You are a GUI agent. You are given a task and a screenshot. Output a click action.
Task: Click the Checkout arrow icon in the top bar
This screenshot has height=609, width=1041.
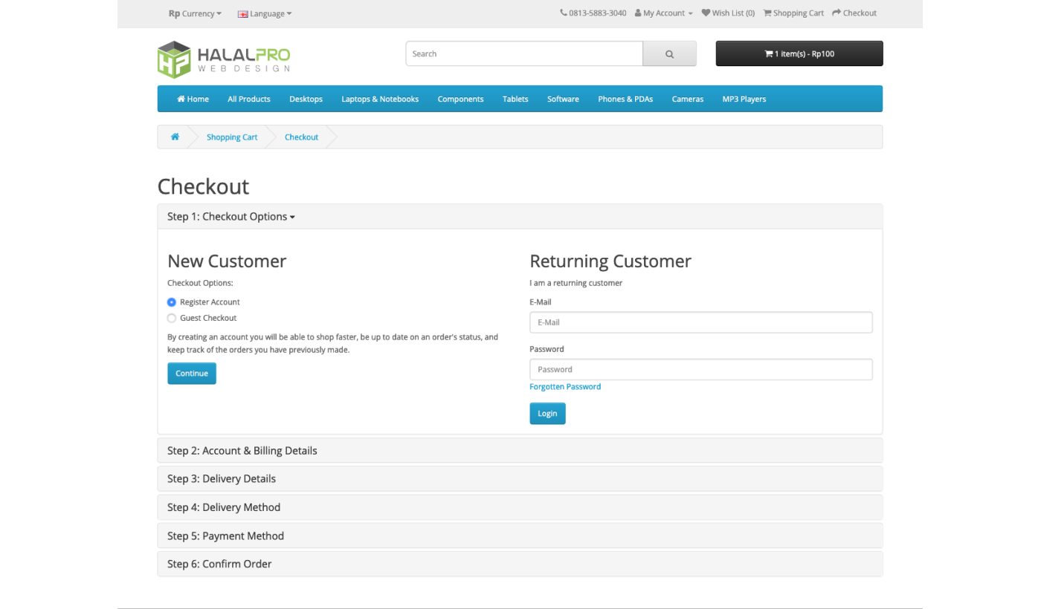[x=837, y=13]
